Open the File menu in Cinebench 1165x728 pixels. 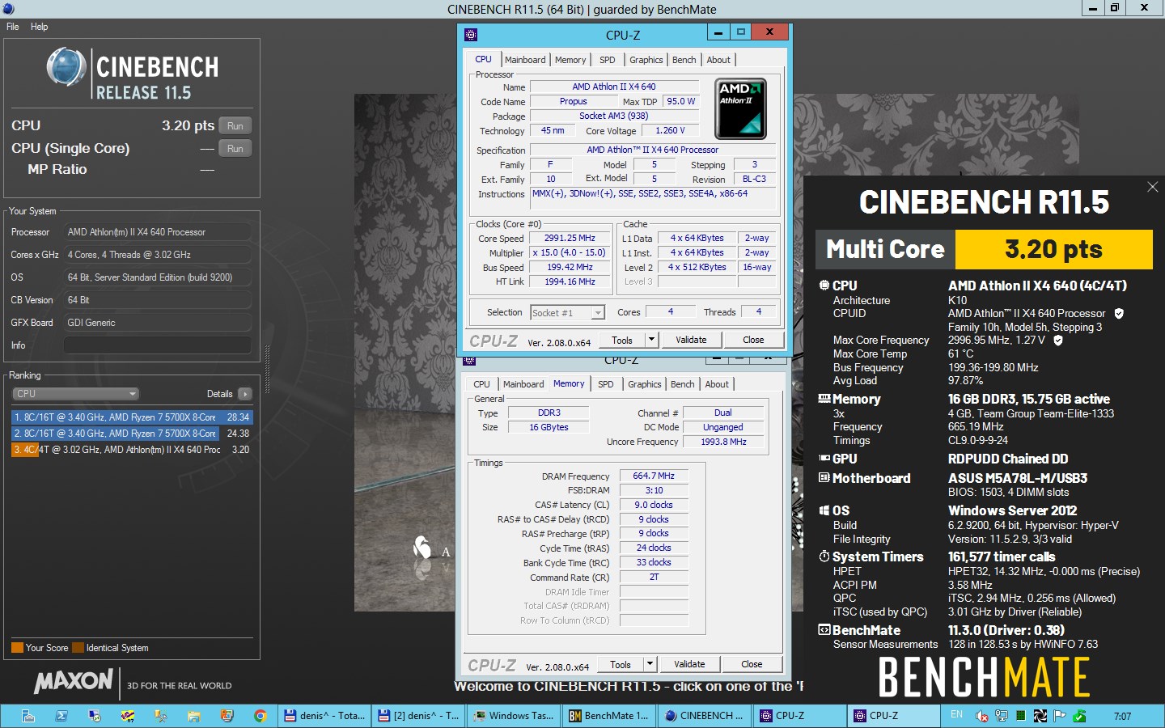pyautogui.click(x=13, y=27)
